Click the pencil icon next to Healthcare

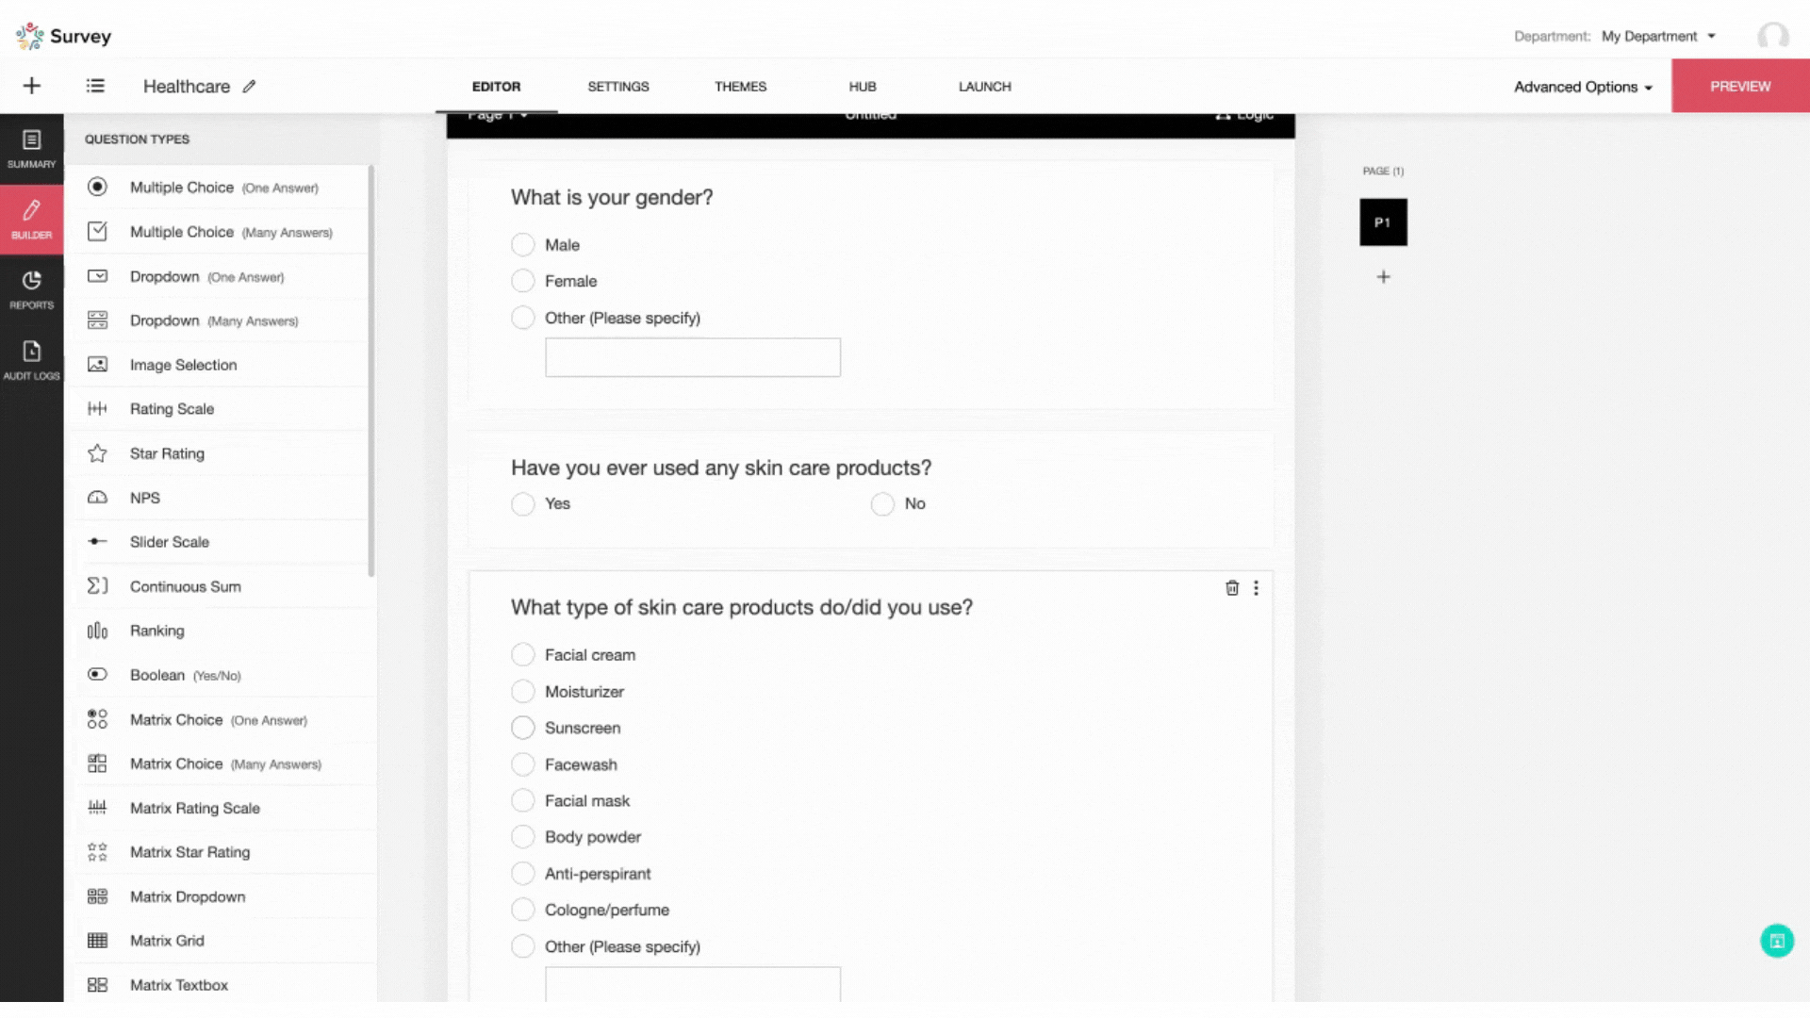coord(249,87)
